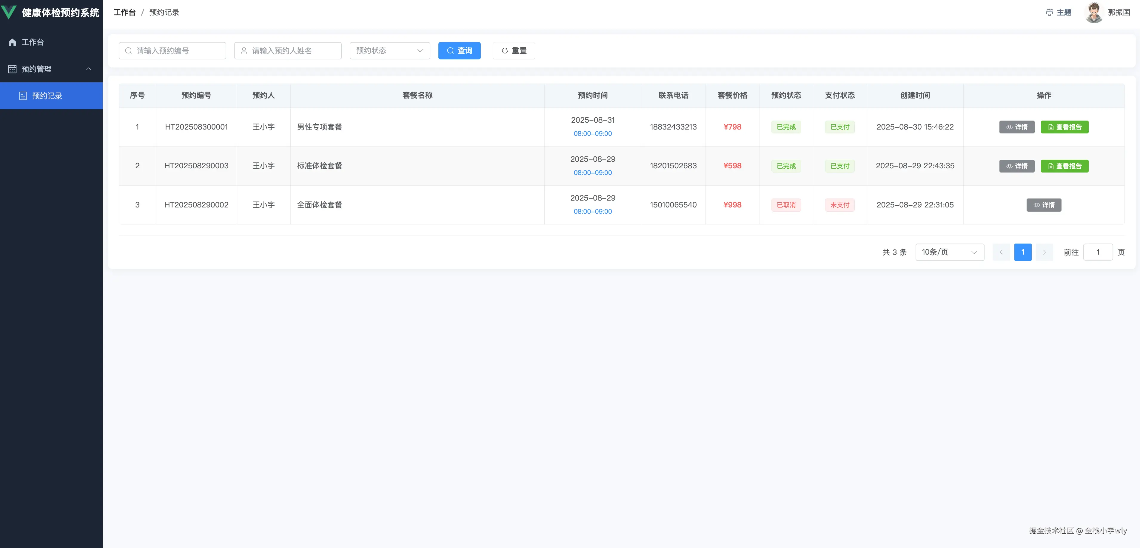The width and height of the screenshot is (1140, 548).
Task: Open the 10条/页 page size dropdown
Action: tap(949, 252)
